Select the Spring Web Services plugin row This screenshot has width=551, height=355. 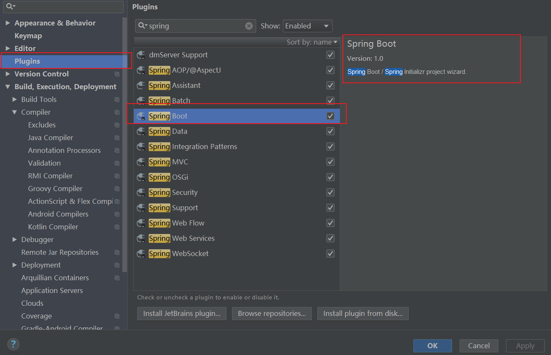237,238
